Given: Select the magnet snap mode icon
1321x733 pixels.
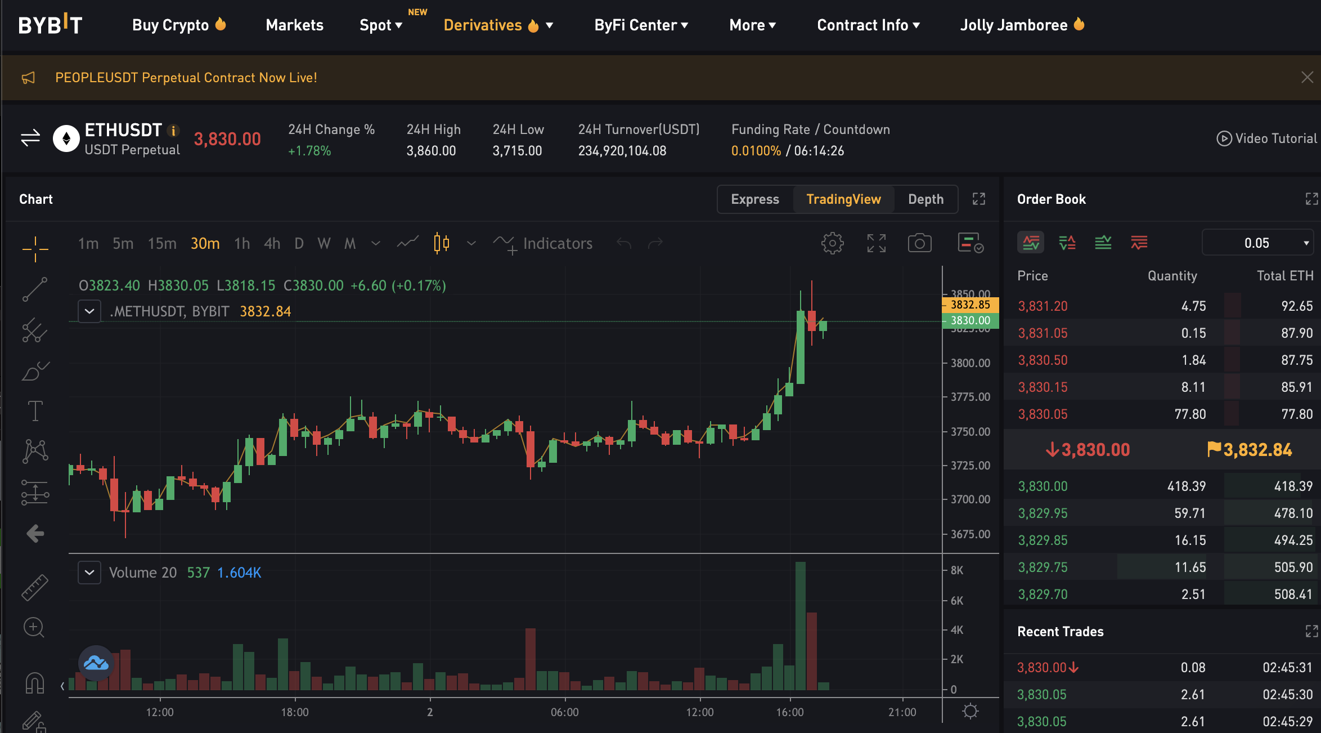Looking at the screenshot, I should tap(35, 683).
